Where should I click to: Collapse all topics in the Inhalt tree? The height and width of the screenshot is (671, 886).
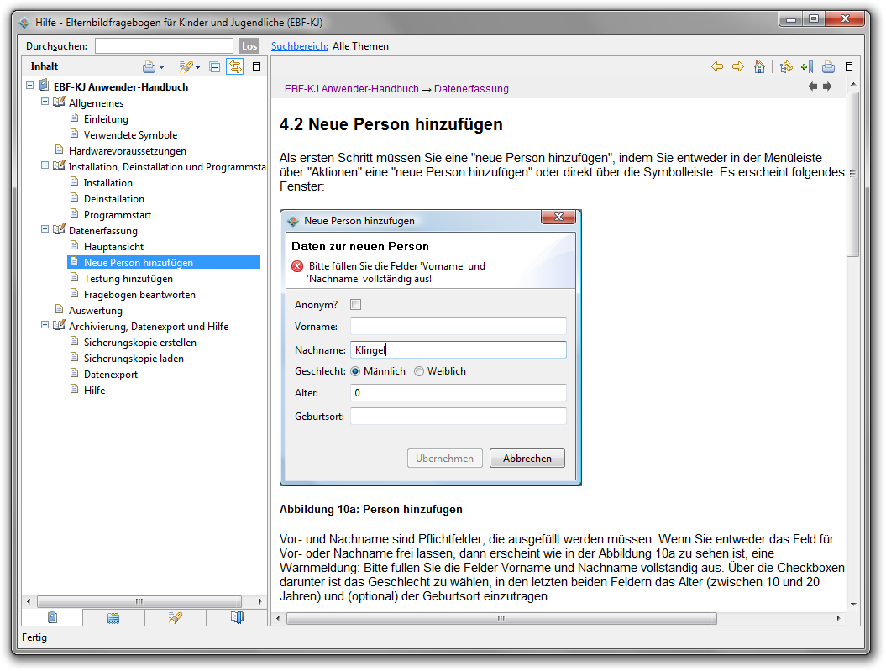pos(215,66)
